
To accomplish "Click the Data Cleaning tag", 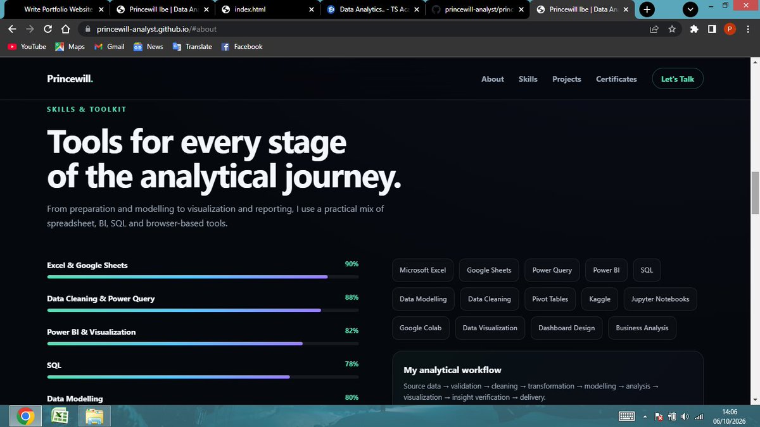I will point(490,299).
